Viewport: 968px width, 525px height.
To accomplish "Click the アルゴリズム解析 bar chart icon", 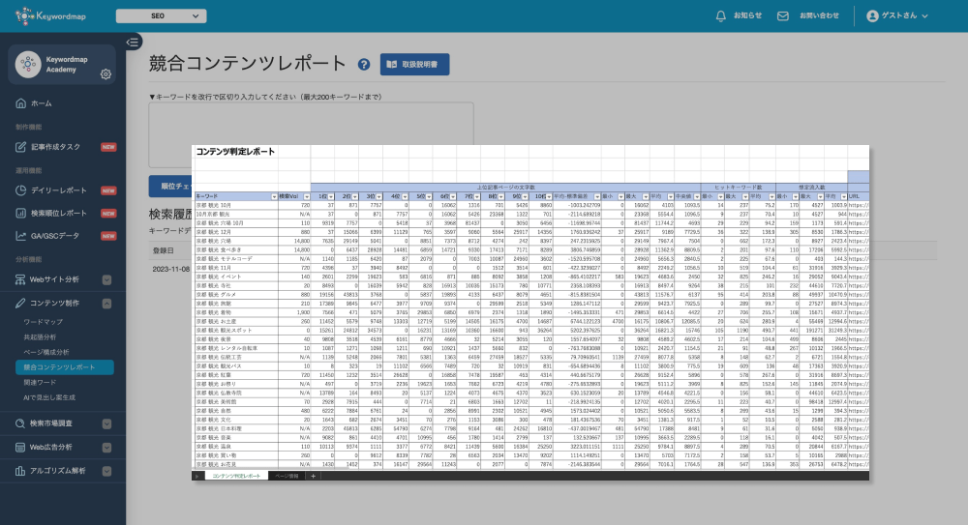I will point(21,471).
